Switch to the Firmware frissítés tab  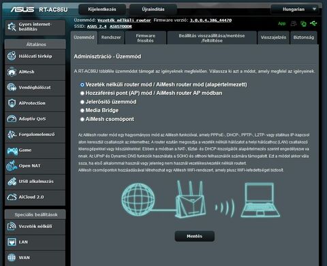point(145,38)
